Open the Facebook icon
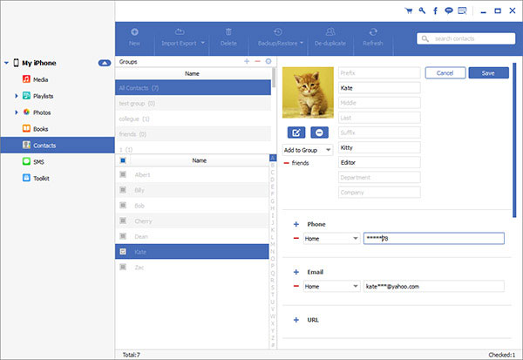 coord(435,10)
